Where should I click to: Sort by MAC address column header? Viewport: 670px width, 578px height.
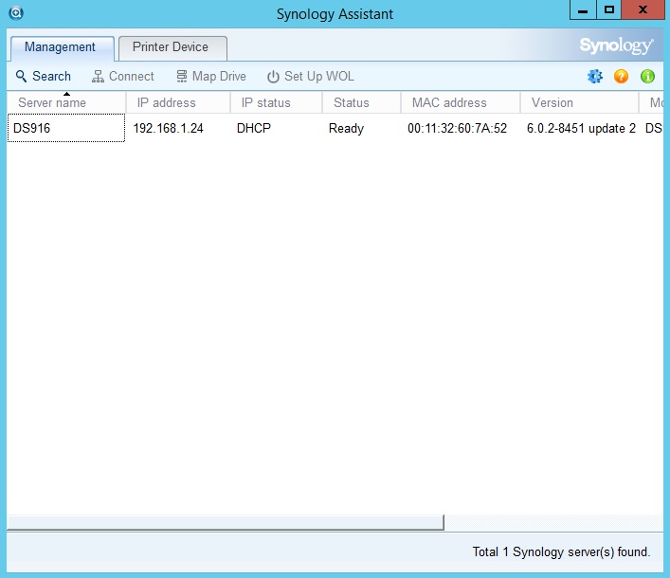pos(461,102)
